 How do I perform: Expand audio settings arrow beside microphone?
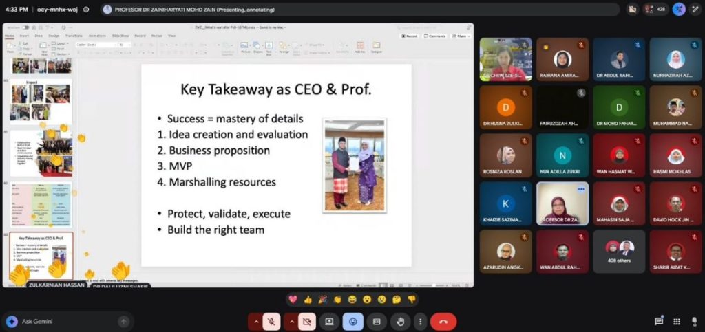(x=256, y=321)
